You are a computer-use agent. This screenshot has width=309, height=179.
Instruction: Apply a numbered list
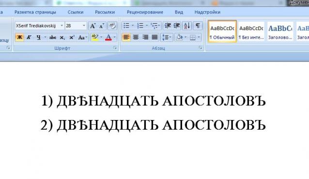(x=140, y=26)
